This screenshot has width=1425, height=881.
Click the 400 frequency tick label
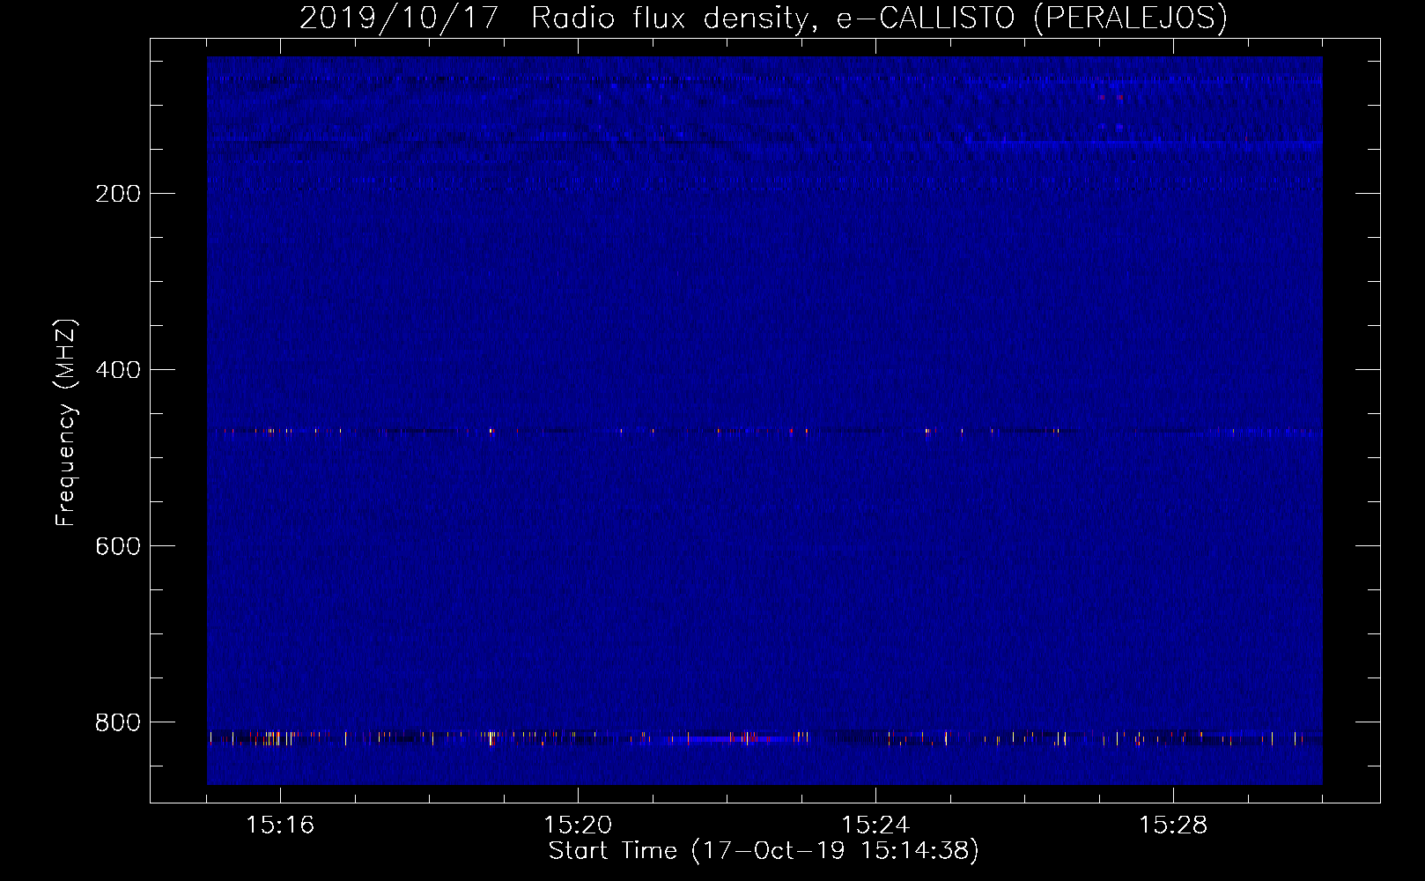pyautogui.click(x=118, y=370)
